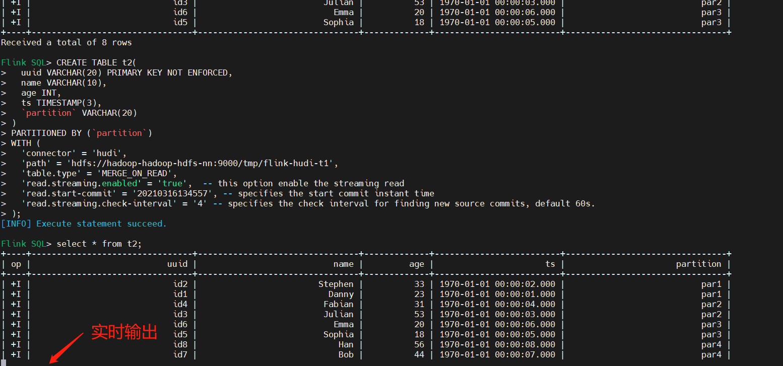
Task: Click the red 实时输出 annotation label
Action: pyautogui.click(x=124, y=332)
